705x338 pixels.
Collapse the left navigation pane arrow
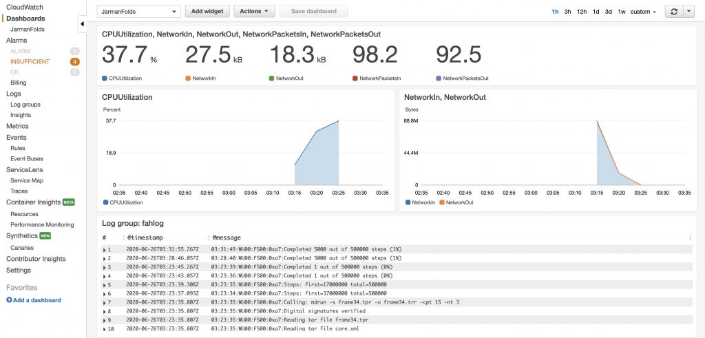tap(83, 24)
